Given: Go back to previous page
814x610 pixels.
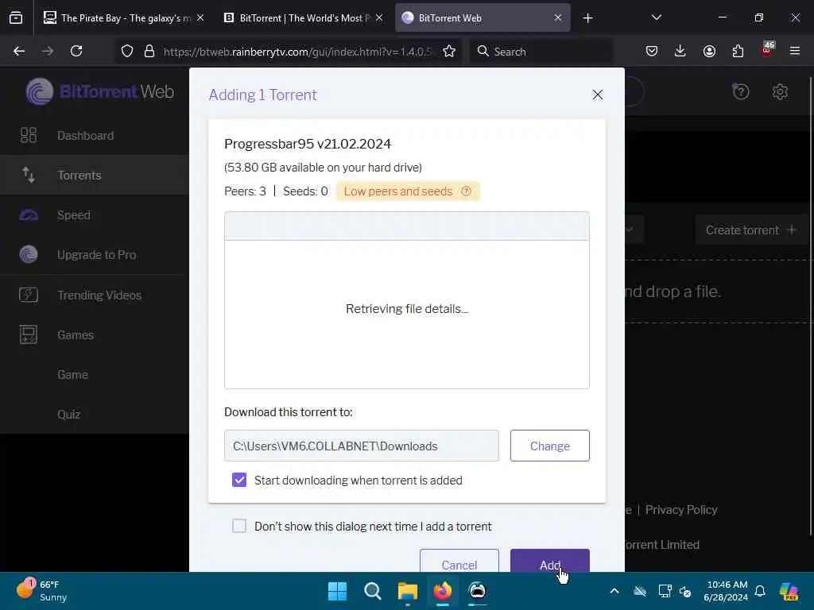Looking at the screenshot, I should pyautogui.click(x=19, y=51).
